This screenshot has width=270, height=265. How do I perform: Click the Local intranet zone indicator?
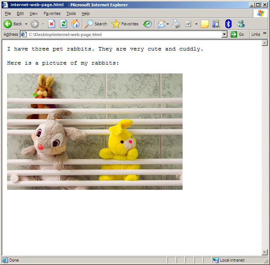(x=229, y=260)
